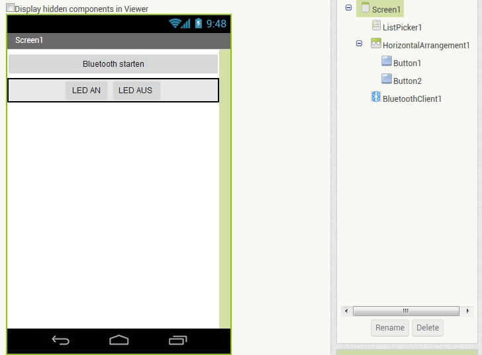
Task: Collapse the HorizontalArrangement1 tree node
Action: 359,43
